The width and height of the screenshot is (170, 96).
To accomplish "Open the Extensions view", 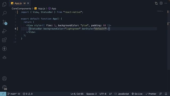I will point(4,40).
